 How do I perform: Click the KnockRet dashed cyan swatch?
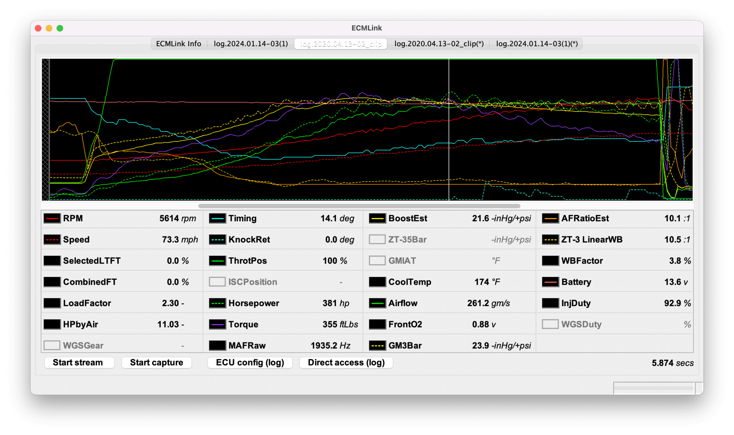217,240
